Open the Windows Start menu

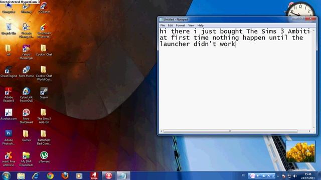tap(6, 175)
